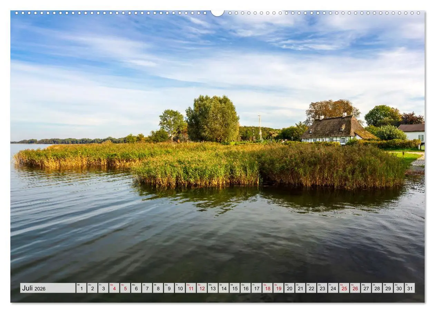
Task: Click Sunday 5 in the date row
Action: [x=125, y=288]
